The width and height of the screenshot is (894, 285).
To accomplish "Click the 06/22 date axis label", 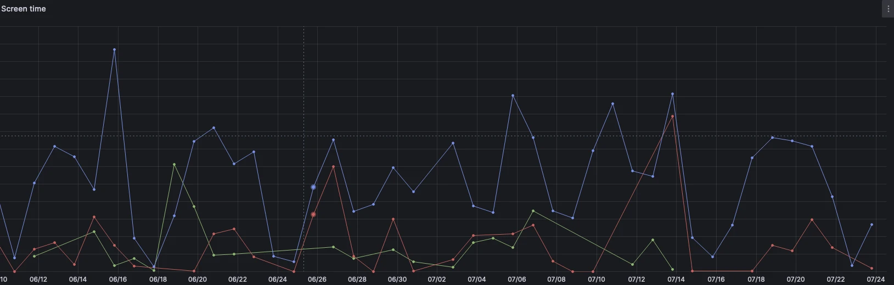I will tap(238, 279).
